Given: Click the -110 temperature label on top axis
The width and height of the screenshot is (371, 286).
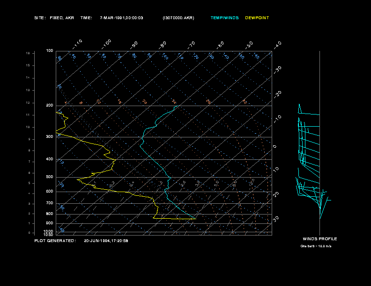Looking at the screenshot, I should [x=77, y=44].
